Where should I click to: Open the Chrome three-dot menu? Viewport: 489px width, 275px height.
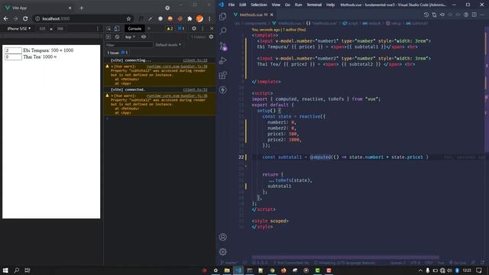pos(209,18)
